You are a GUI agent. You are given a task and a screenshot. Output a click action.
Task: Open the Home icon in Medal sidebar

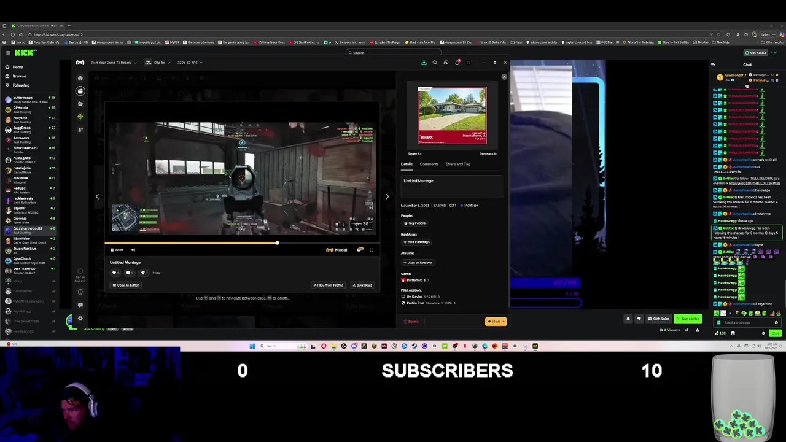click(80, 78)
